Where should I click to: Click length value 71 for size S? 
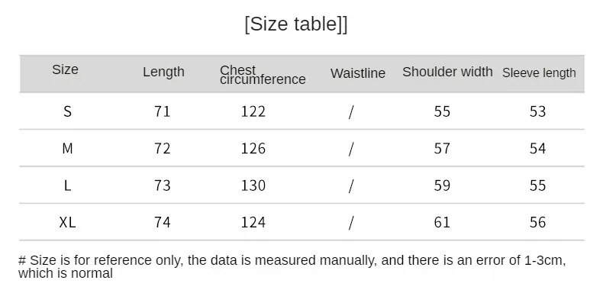162,111
